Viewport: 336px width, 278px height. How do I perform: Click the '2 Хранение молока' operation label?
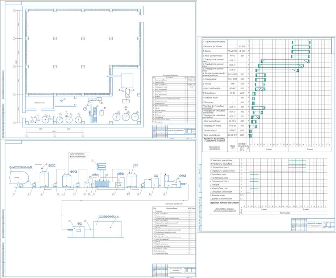tap(218, 195)
